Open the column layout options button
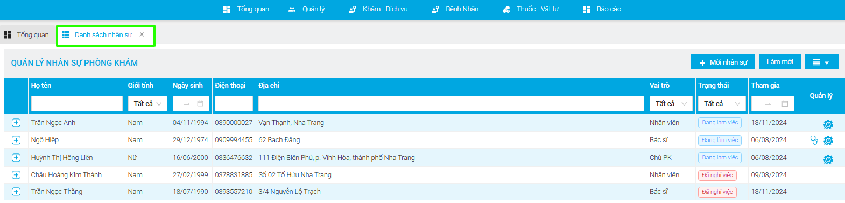 tap(821, 62)
